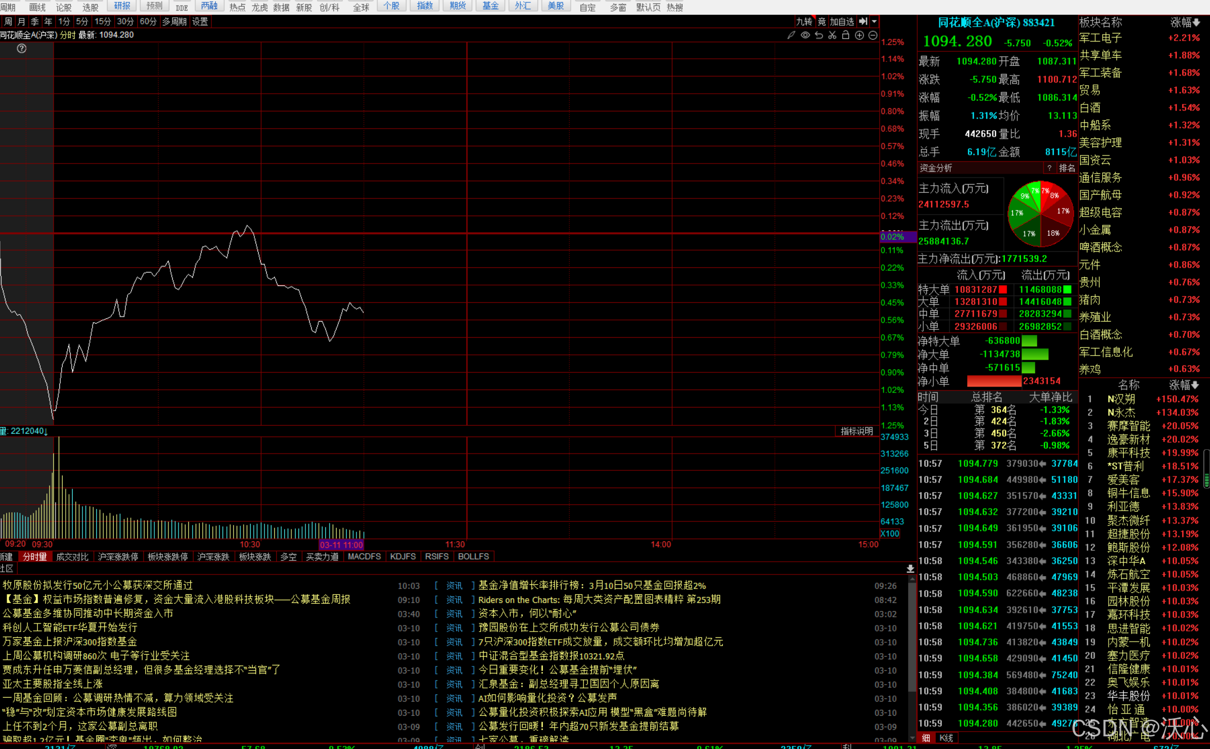Click the capital flow pie chart
This screenshot has height=749, width=1210.
coord(1040,214)
